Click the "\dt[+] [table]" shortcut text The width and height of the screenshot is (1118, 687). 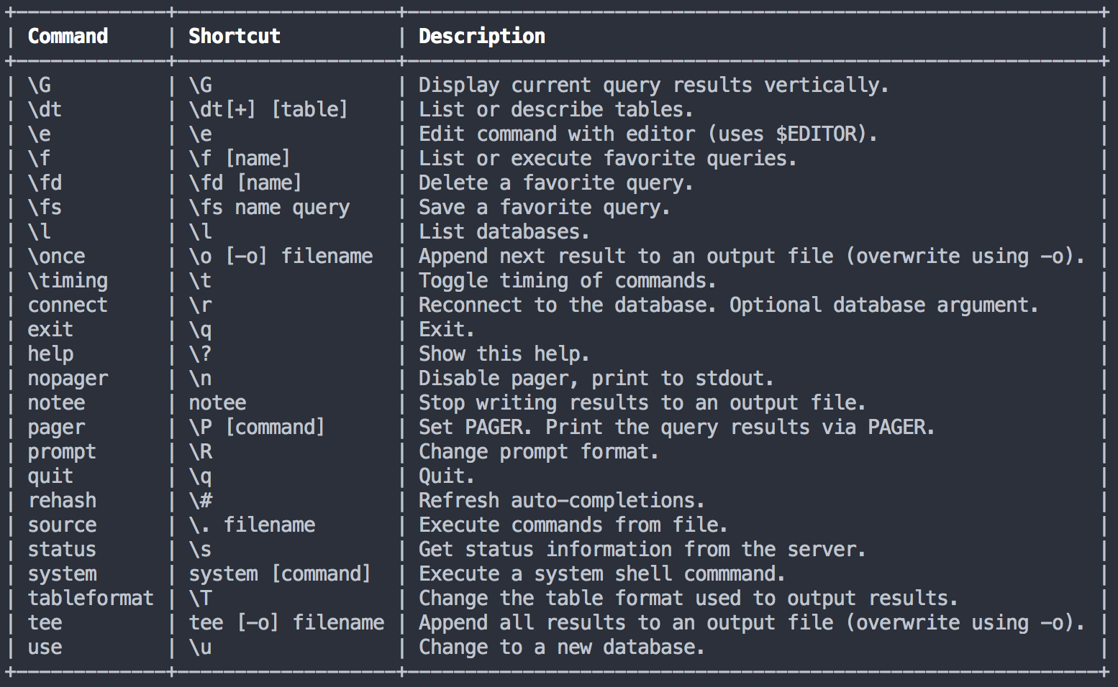pos(268,109)
